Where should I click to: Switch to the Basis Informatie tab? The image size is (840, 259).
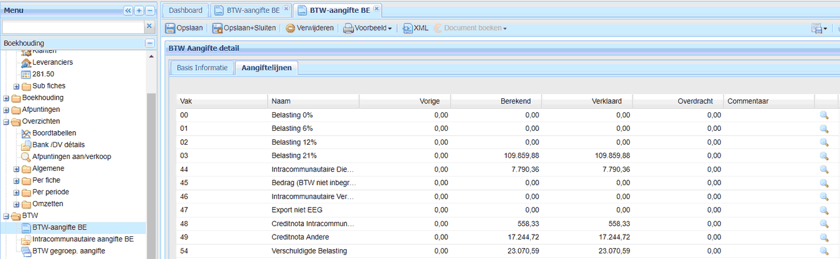(202, 68)
